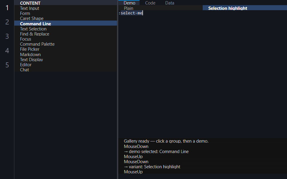Open the Data tab
The height and width of the screenshot is (179, 287).
click(x=170, y=3)
